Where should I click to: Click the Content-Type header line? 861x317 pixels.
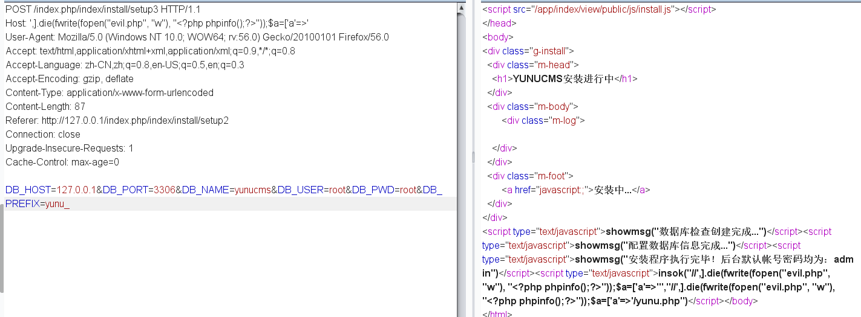pyautogui.click(x=110, y=93)
